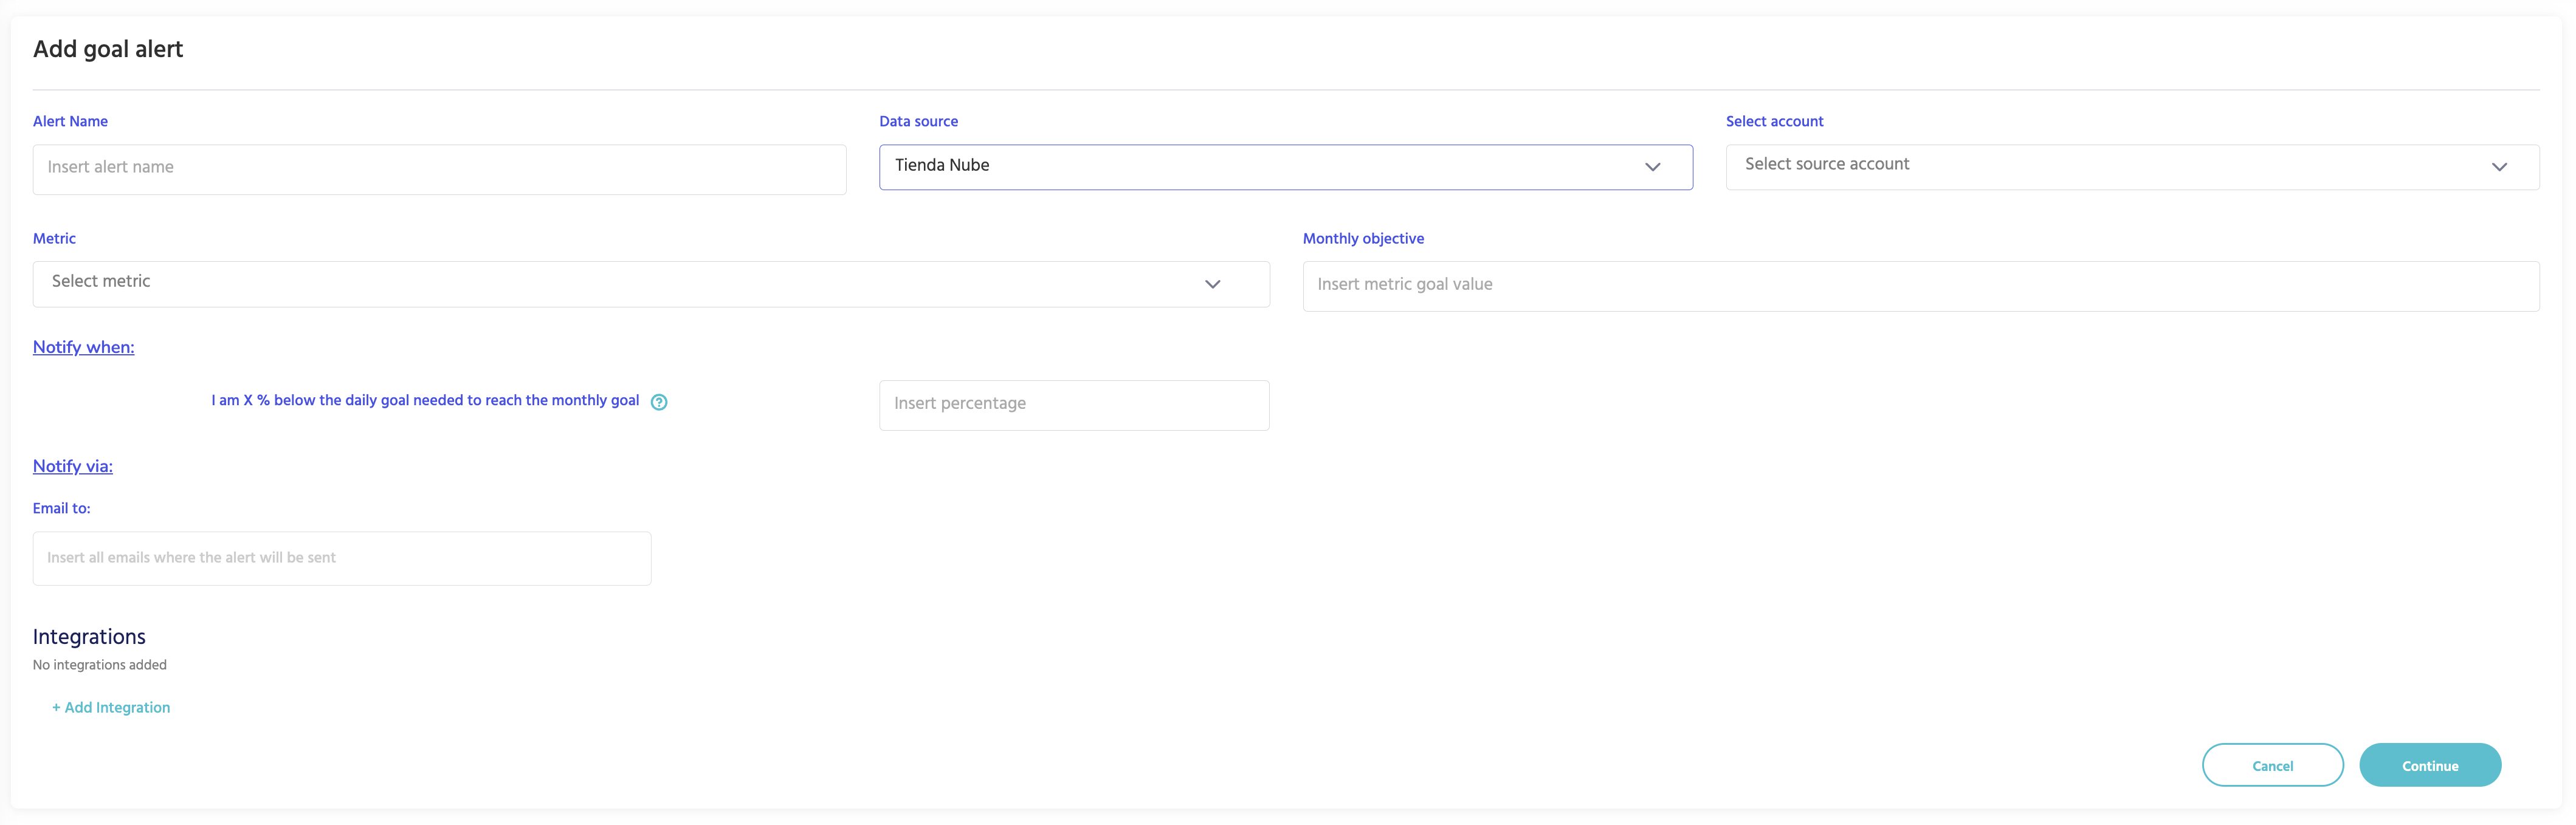
Task: Click the Notify via: heading
Action: click(x=73, y=466)
